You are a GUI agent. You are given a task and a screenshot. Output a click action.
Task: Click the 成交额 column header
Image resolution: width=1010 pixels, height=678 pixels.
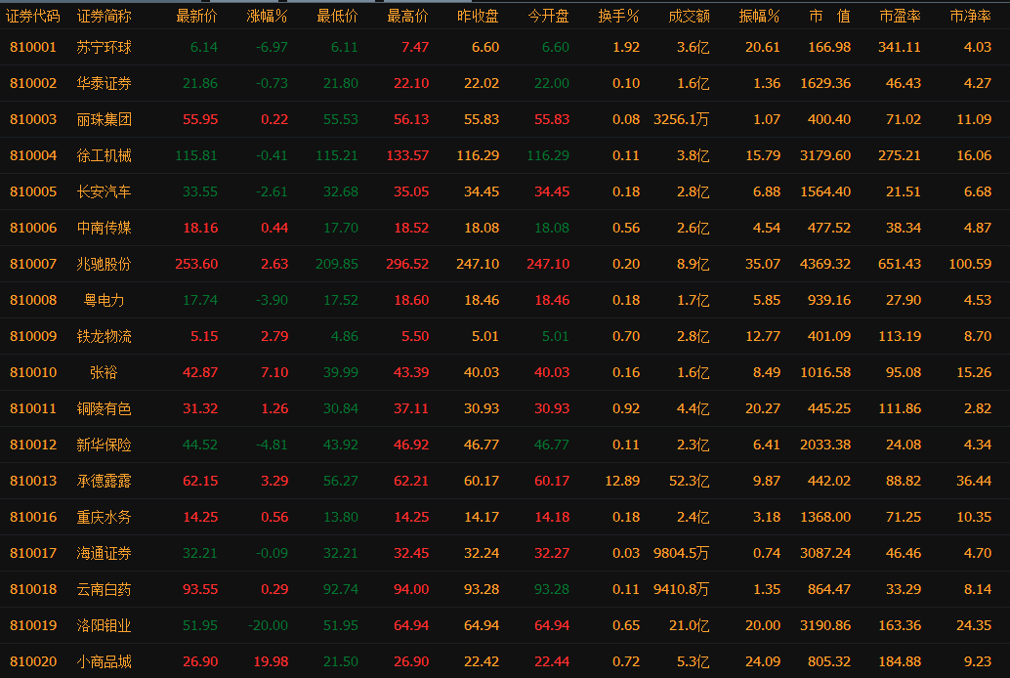click(x=689, y=16)
